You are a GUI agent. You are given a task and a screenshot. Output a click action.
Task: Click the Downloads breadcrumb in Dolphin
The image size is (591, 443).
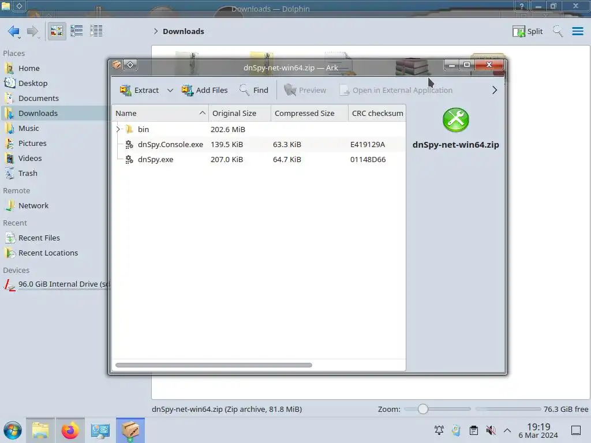coord(184,31)
